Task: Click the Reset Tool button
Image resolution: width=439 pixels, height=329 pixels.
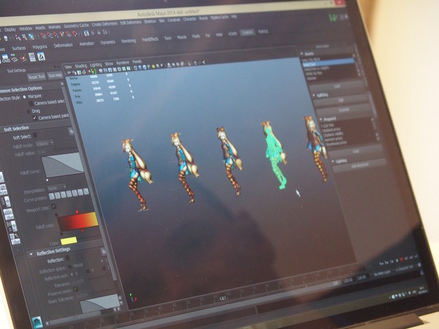Action: [x=36, y=77]
